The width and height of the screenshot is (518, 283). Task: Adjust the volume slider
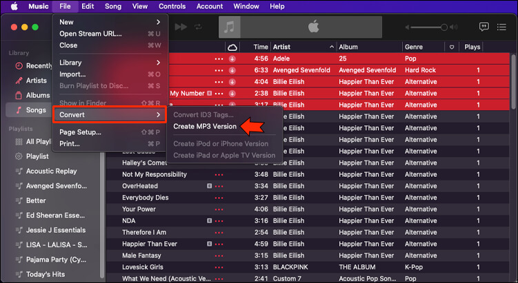click(444, 27)
